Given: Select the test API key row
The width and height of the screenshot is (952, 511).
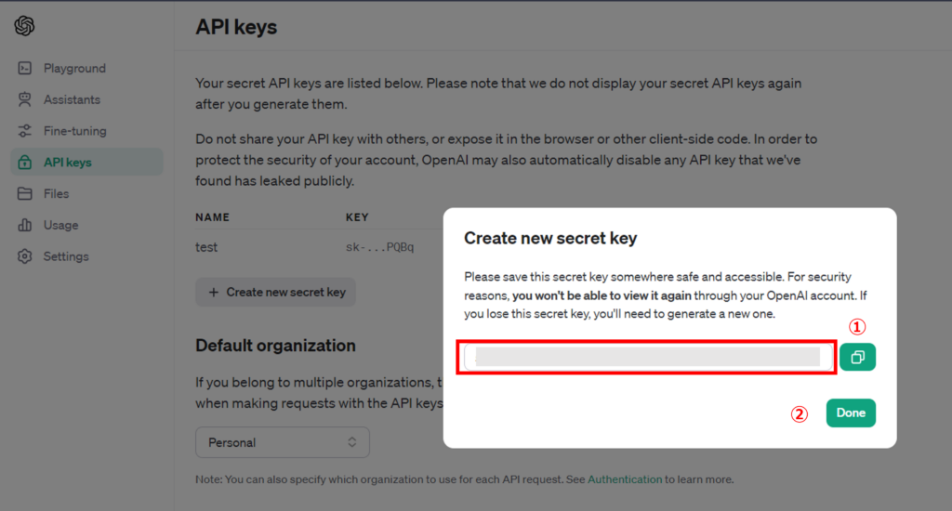Looking at the screenshot, I should 319,247.
